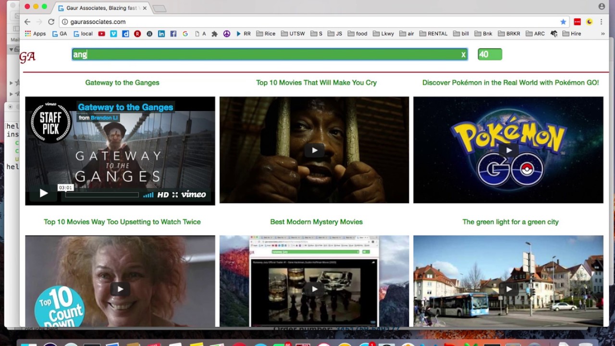This screenshot has height=346, width=615.
Task: Play the Gateway to the Ganges video
Action: pyautogui.click(x=43, y=193)
